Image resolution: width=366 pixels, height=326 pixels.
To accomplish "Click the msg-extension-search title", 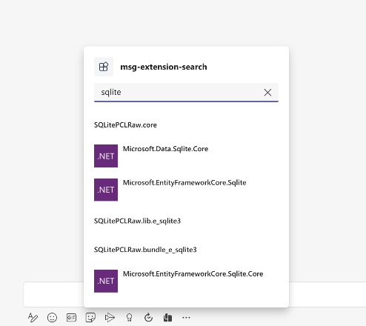I will 164,67.
